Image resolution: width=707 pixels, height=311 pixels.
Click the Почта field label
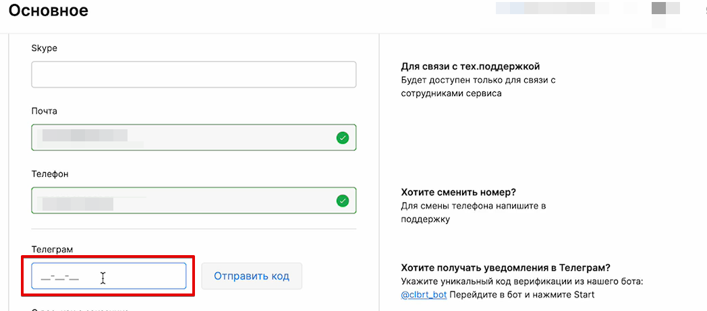45,110
